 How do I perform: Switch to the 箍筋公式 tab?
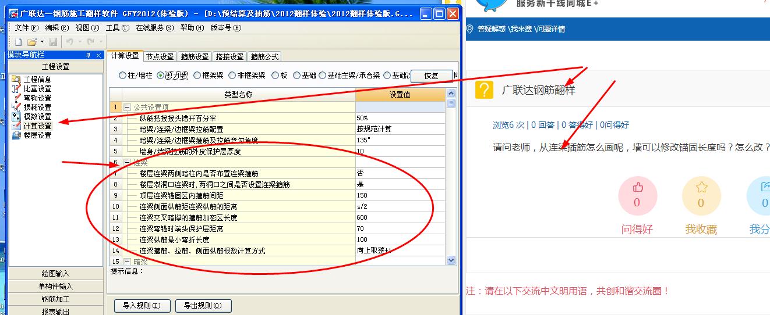pos(265,56)
